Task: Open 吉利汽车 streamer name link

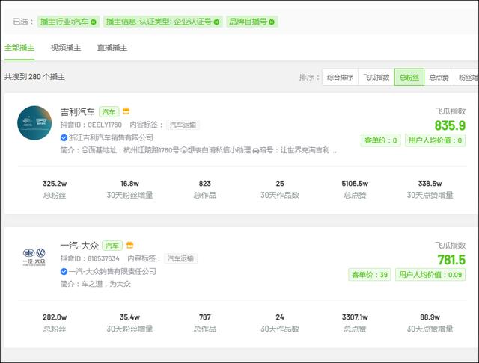Action: (x=78, y=112)
